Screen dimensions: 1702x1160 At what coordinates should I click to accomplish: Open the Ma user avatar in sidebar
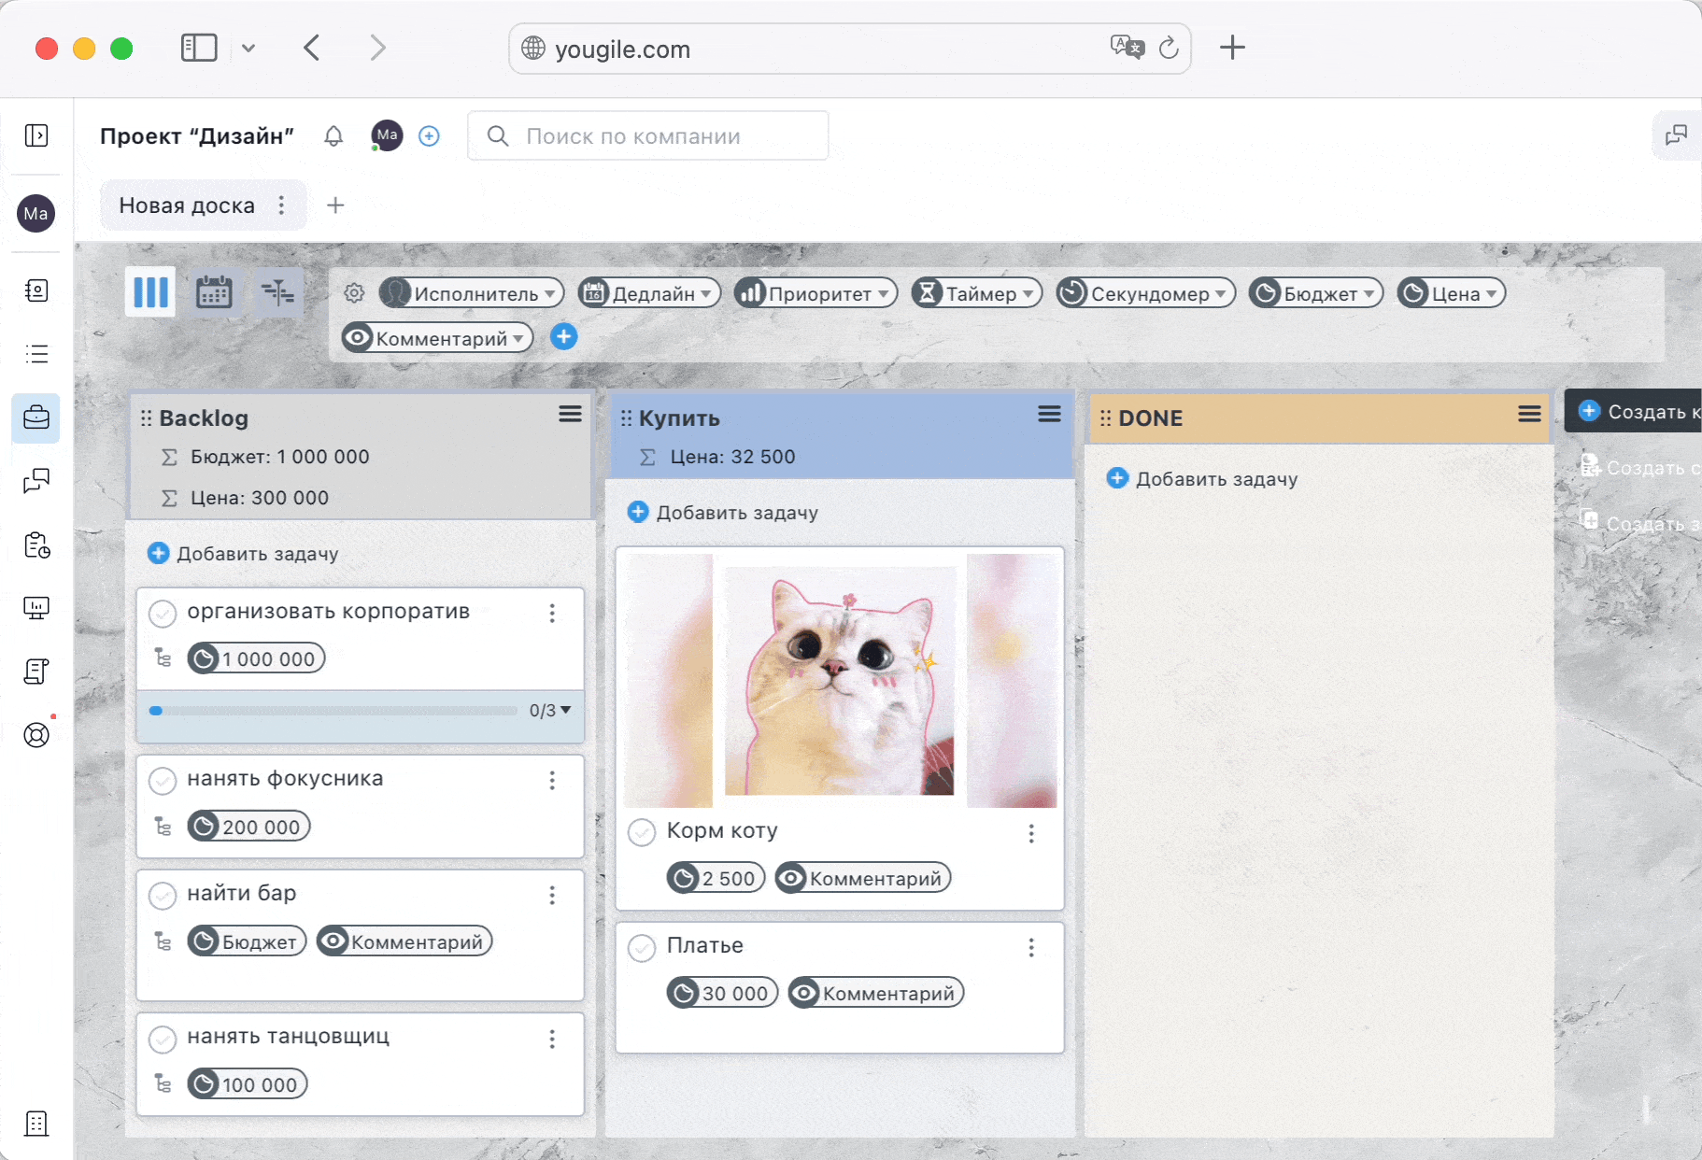point(36,214)
